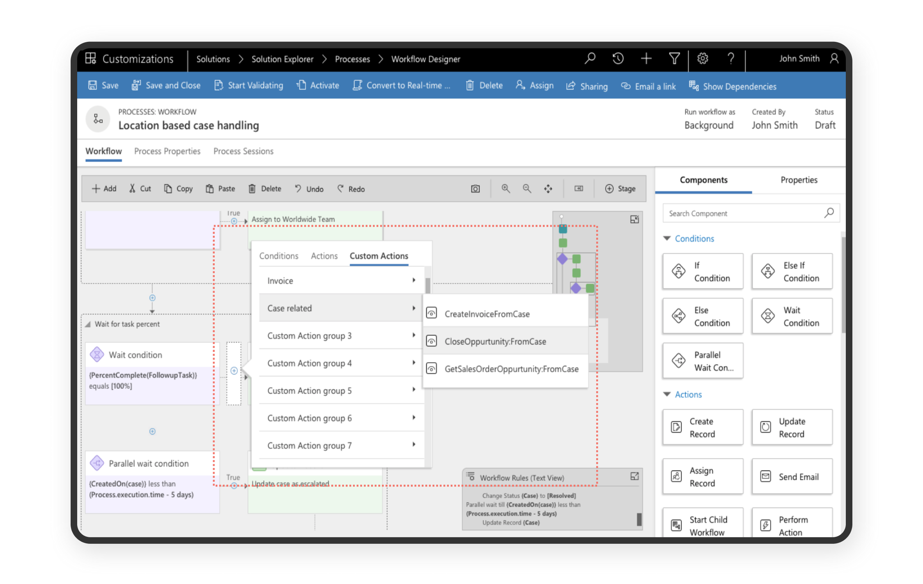923x584 pixels.
Task: Navigate to Processes breadcrumb
Action: point(352,59)
